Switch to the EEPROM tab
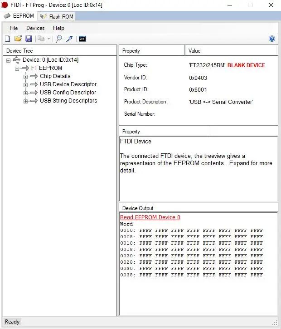The image size is (281, 329). (x=19, y=16)
